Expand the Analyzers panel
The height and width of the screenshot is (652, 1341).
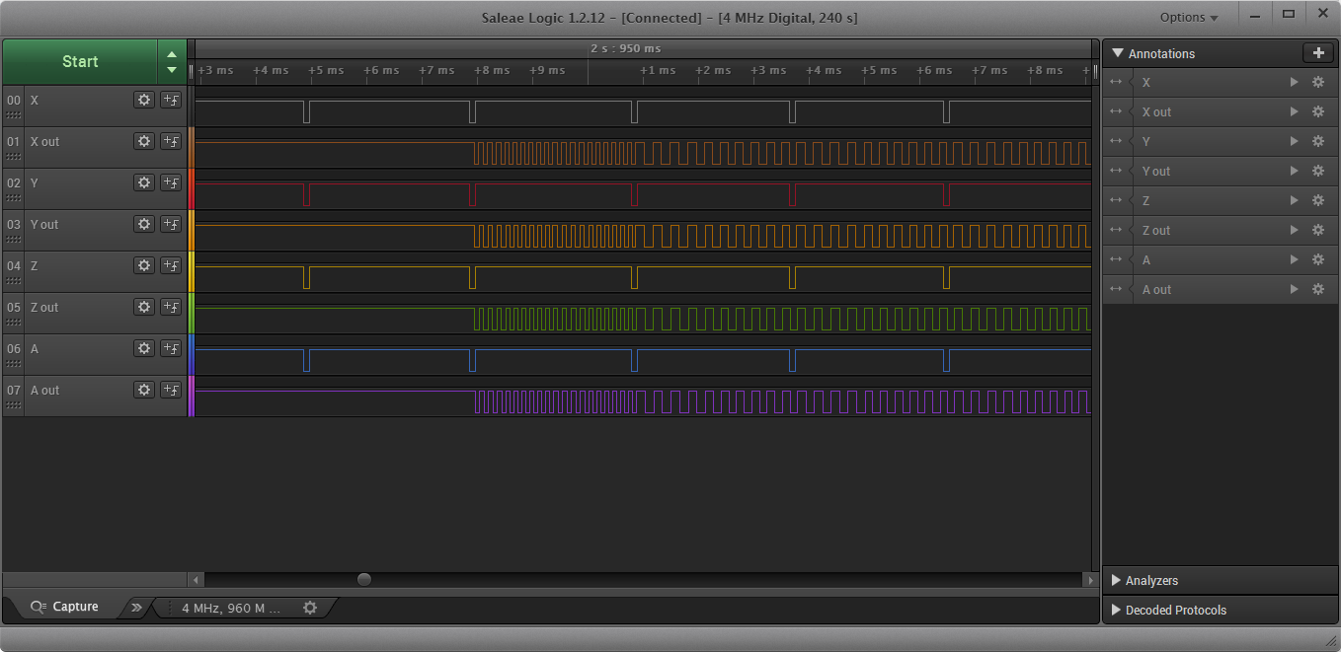(1118, 580)
